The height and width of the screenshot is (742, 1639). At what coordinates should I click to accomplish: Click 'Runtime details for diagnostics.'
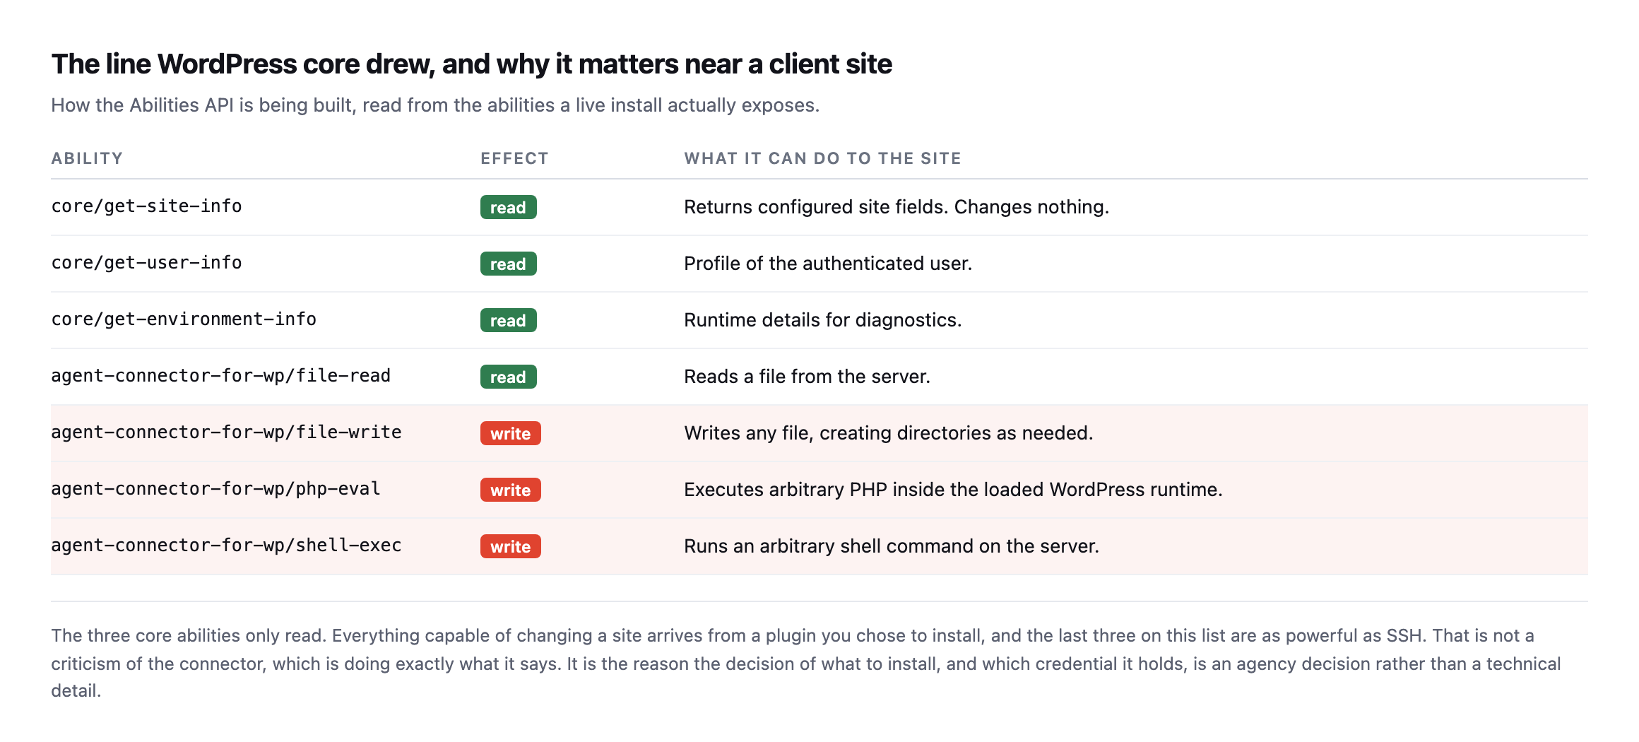coord(823,320)
